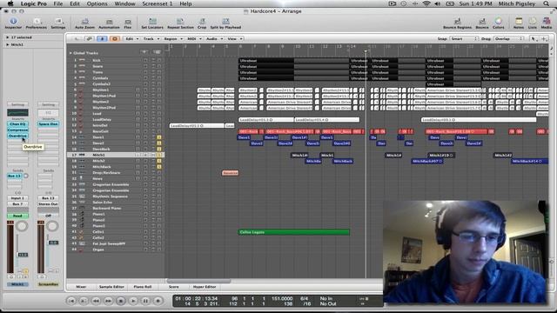Viewport: 557px width, 313px height.
Task: Open the File menu
Action: point(58,3)
